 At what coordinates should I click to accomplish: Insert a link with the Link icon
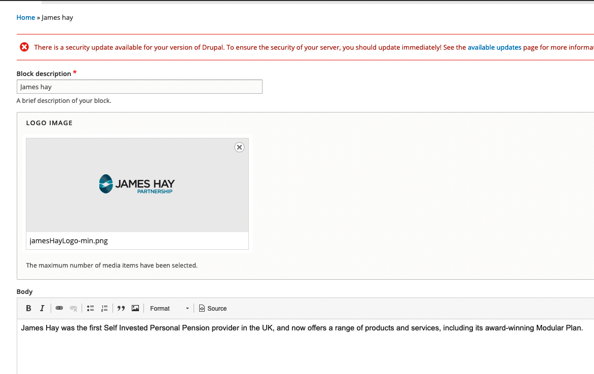pyautogui.click(x=59, y=309)
